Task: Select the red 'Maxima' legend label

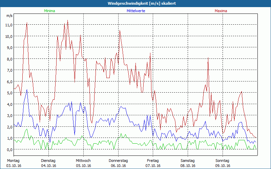Action: point(221,11)
